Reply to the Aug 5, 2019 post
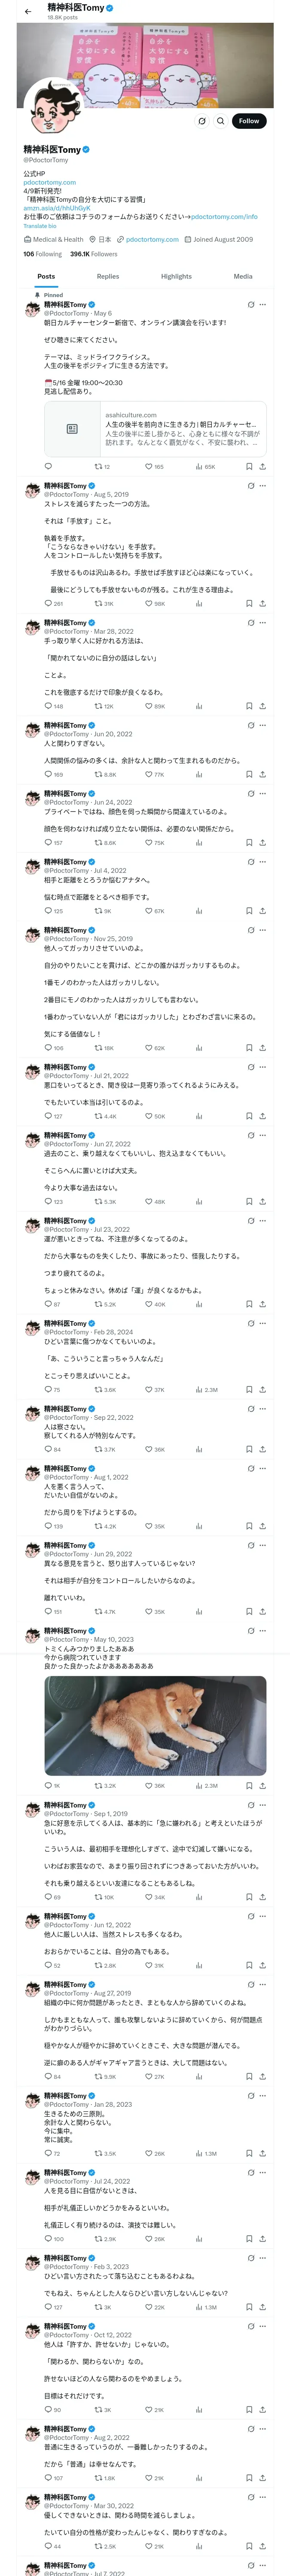The image size is (290, 2576). point(48,604)
